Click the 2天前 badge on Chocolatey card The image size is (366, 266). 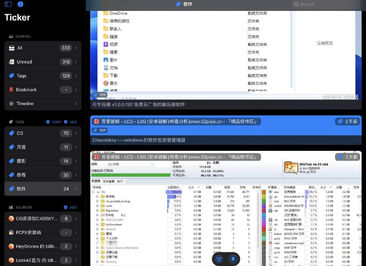[x=348, y=122]
